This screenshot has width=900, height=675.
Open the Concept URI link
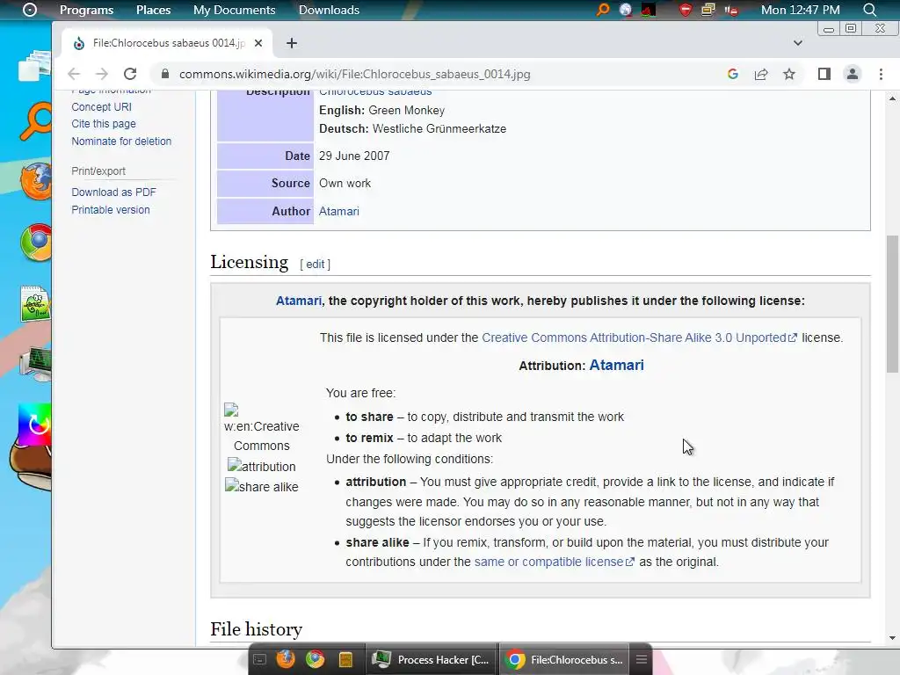pos(102,106)
